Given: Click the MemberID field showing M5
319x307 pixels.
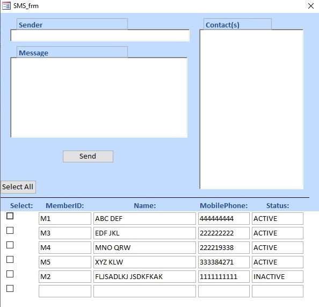Looking at the screenshot, I should click(65, 262).
